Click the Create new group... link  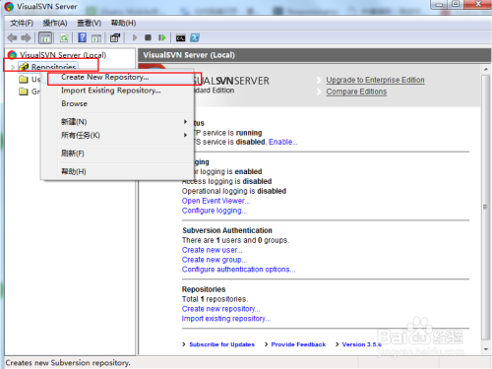point(215,260)
